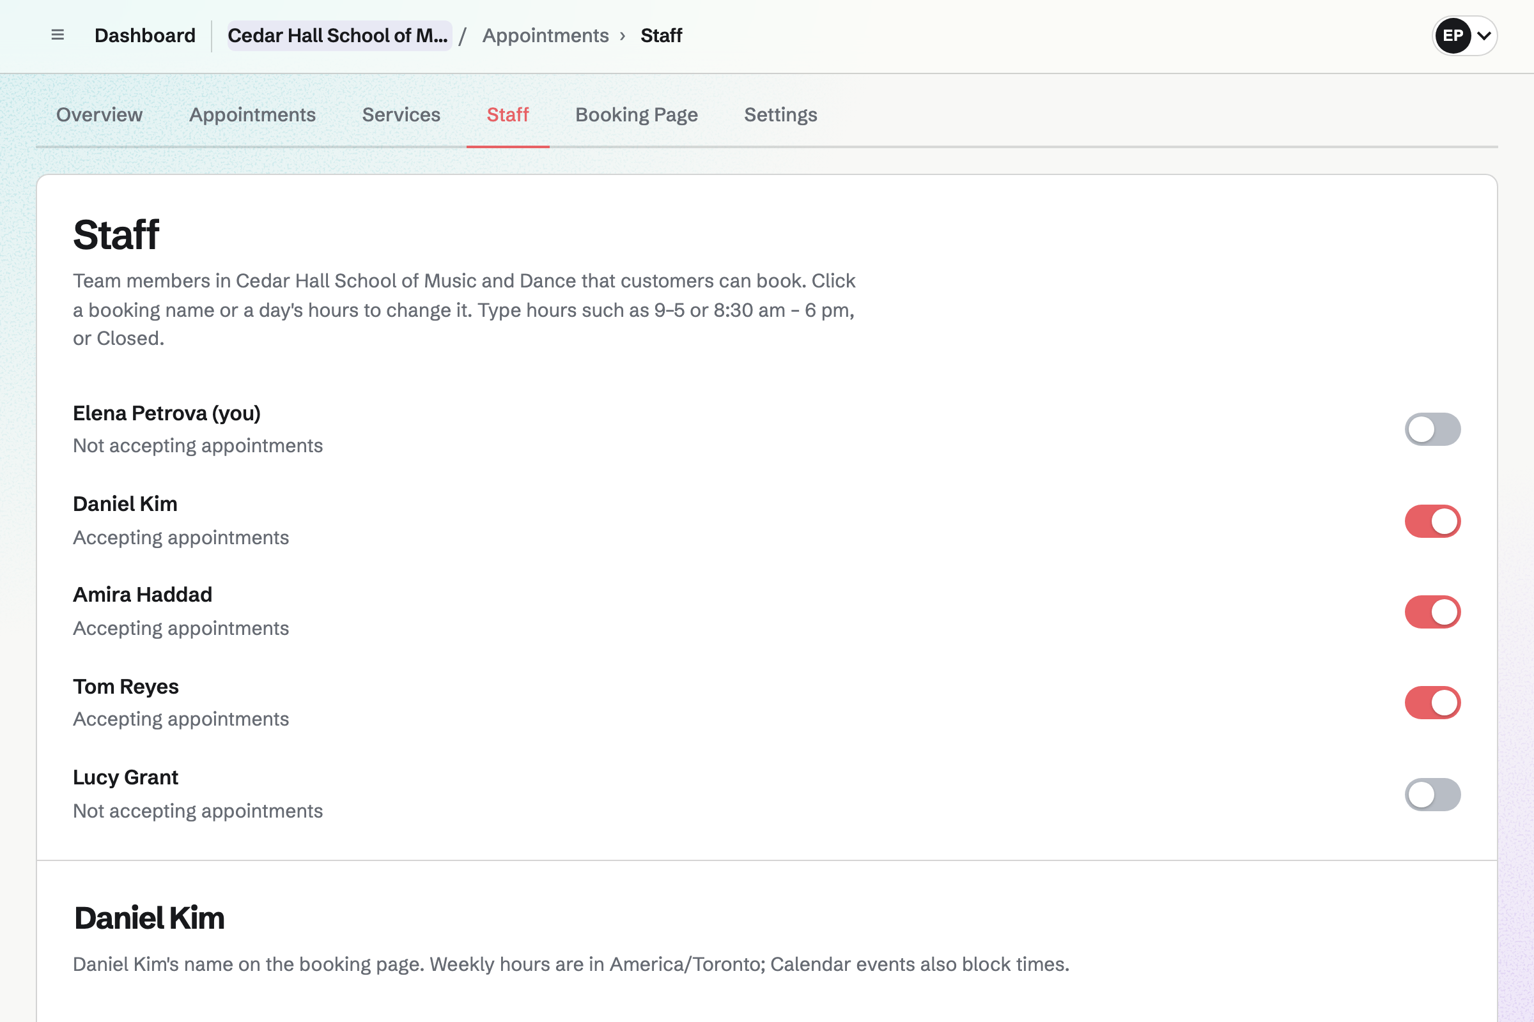The height and width of the screenshot is (1022, 1534).
Task: Select Amira Haddad staff row name
Action: 142,595
